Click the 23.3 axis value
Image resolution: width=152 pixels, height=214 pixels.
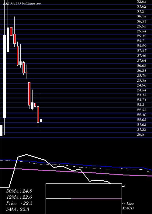pos(141,105)
